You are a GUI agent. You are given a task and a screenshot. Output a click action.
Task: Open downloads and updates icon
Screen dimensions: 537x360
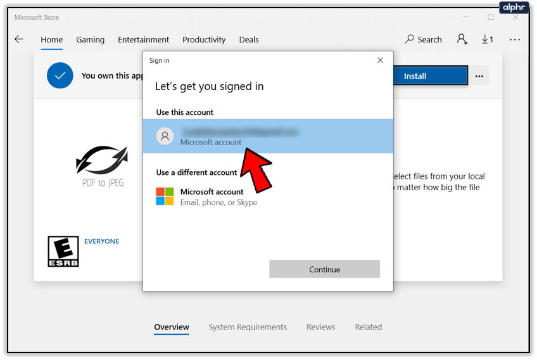point(488,39)
